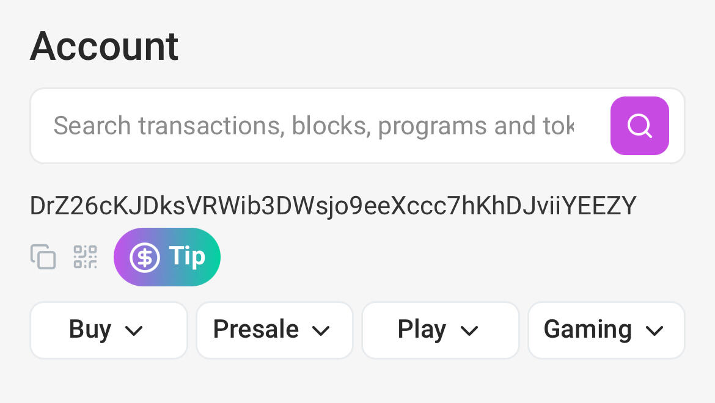This screenshot has width=715, height=403.
Task: Expand the Buy chevron arrow
Action: [x=133, y=331]
